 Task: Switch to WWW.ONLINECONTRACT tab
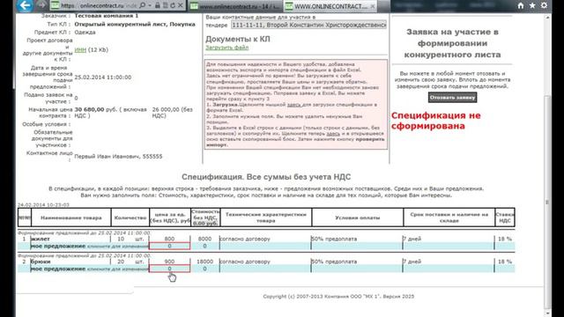tap(330, 6)
